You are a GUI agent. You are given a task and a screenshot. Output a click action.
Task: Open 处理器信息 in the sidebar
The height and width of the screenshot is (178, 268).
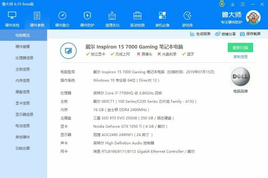click(x=24, y=58)
